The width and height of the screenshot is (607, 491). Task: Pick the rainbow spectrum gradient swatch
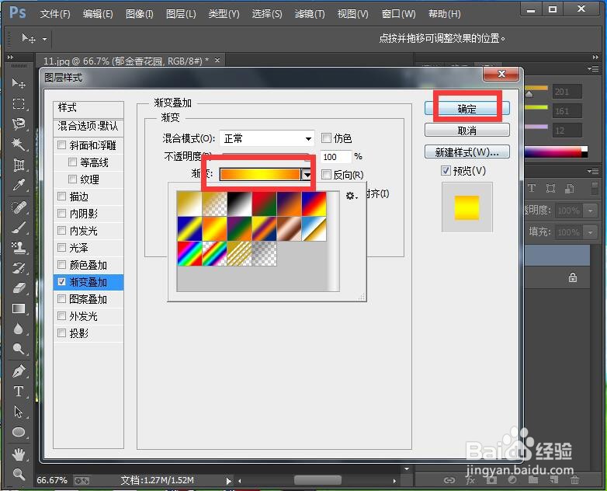point(189,253)
